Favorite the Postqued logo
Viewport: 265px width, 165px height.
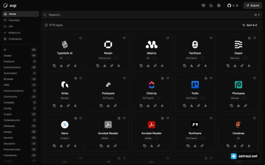[124, 78]
